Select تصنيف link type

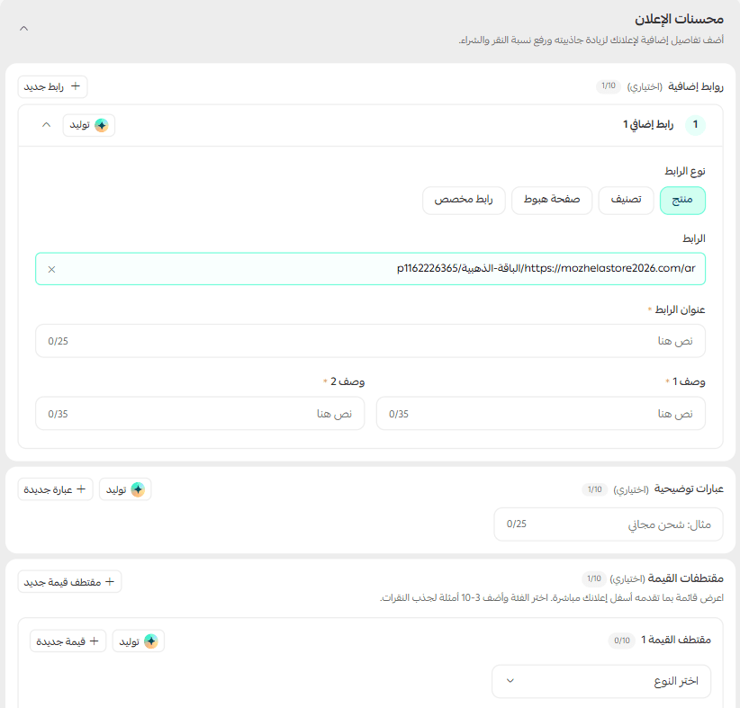click(x=626, y=200)
